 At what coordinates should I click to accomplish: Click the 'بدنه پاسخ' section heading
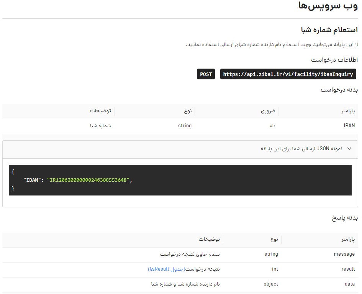[x=344, y=218]
